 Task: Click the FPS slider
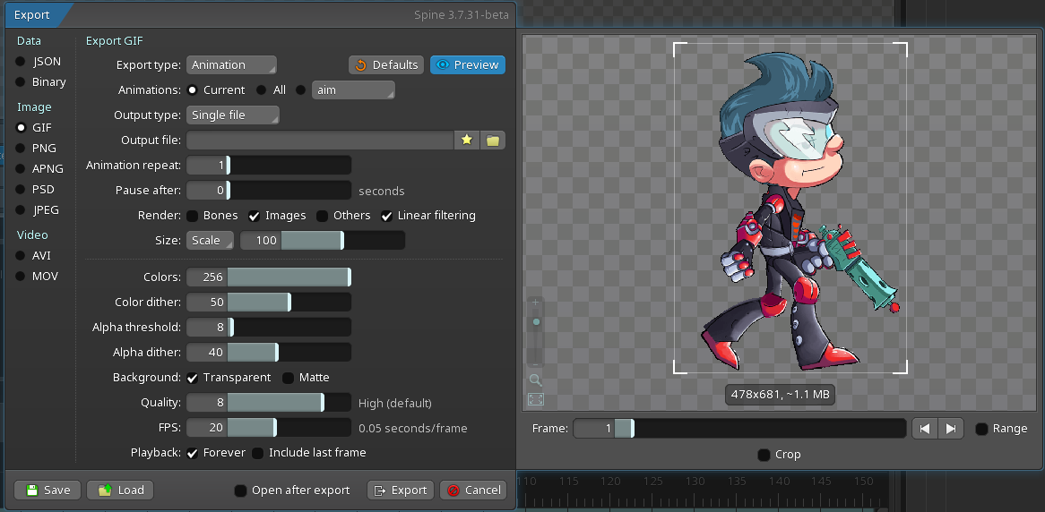[269, 428]
